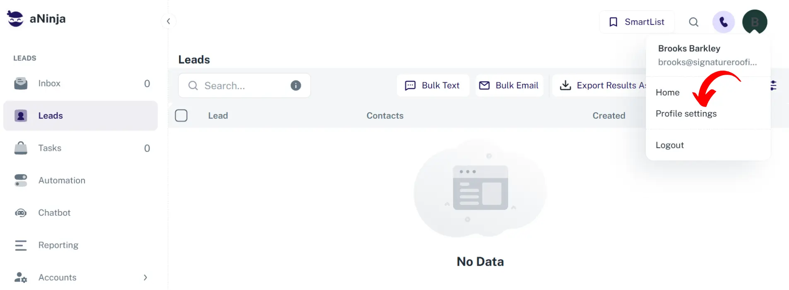Collapse the sidebar with chevron arrow
Image resolution: width=789 pixels, height=290 pixels.
click(x=168, y=21)
